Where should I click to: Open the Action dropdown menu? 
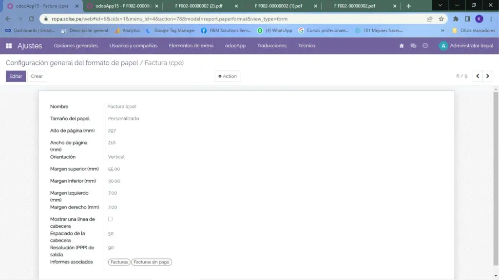point(228,76)
